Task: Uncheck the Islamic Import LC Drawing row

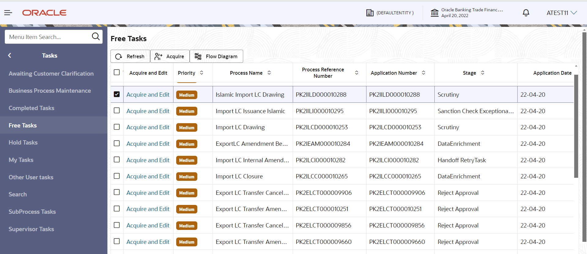Action: point(117,94)
